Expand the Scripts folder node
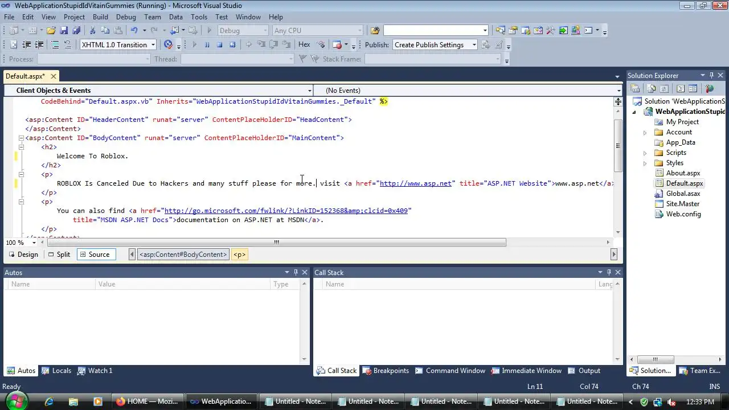The height and width of the screenshot is (410, 729). coord(645,153)
